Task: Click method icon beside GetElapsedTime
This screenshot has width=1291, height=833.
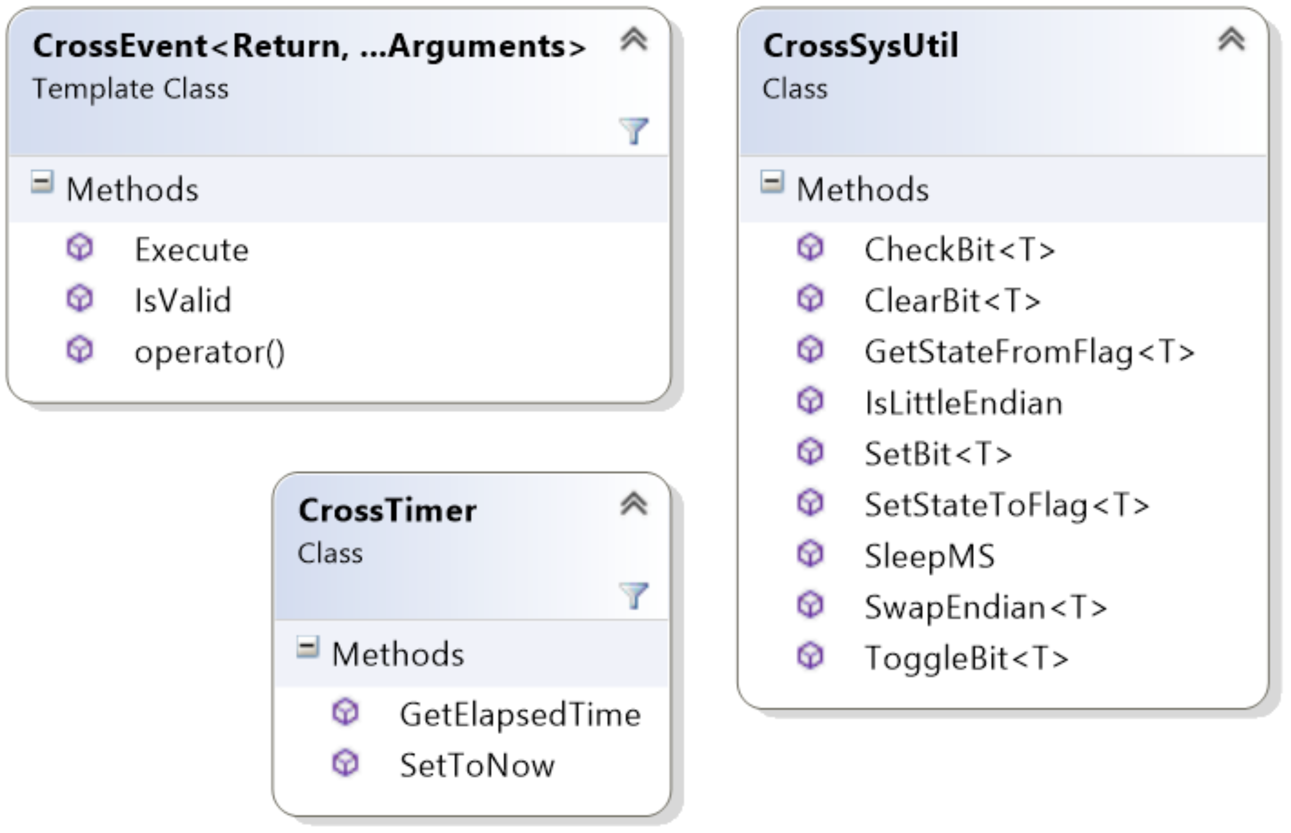Action: (x=345, y=712)
